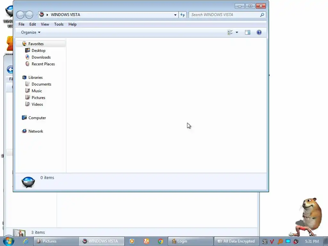328x246 pixels.
Task: Open the Videos library
Action: 37,104
